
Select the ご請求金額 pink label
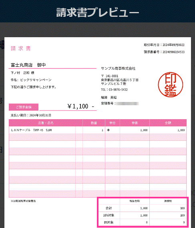coord(24,107)
